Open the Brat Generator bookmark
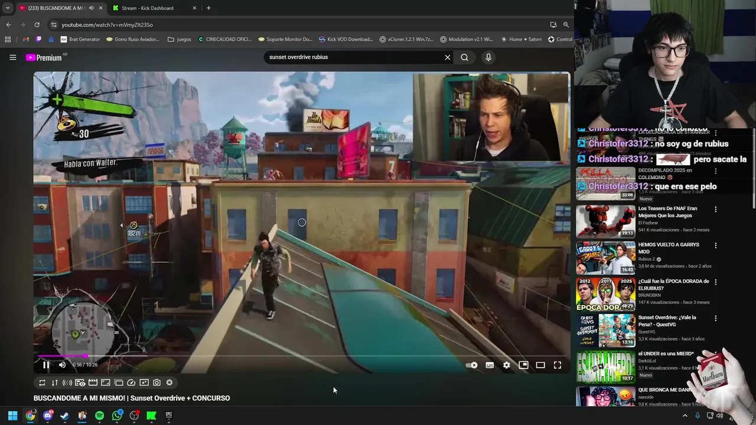Image resolution: width=756 pixels, height=425 pixels. point(80,40)
